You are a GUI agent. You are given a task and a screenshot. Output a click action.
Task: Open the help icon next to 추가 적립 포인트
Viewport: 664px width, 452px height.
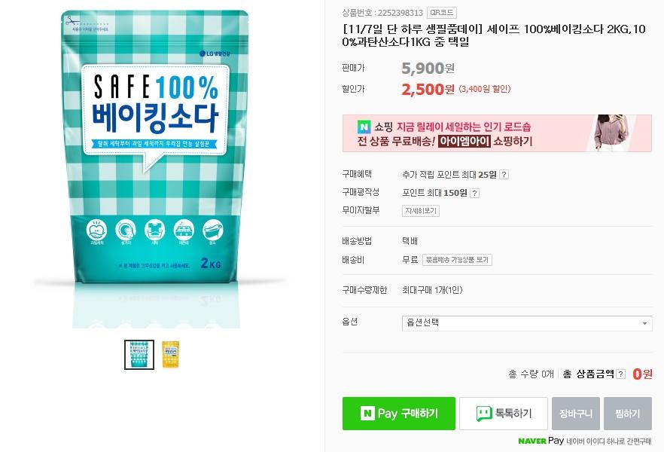pos(504,175)
